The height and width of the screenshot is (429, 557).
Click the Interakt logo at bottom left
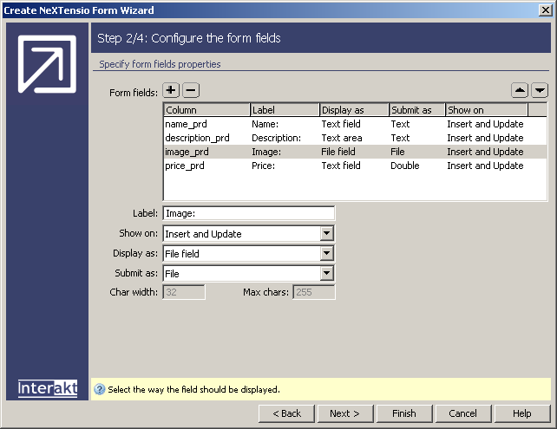[47, 388]
